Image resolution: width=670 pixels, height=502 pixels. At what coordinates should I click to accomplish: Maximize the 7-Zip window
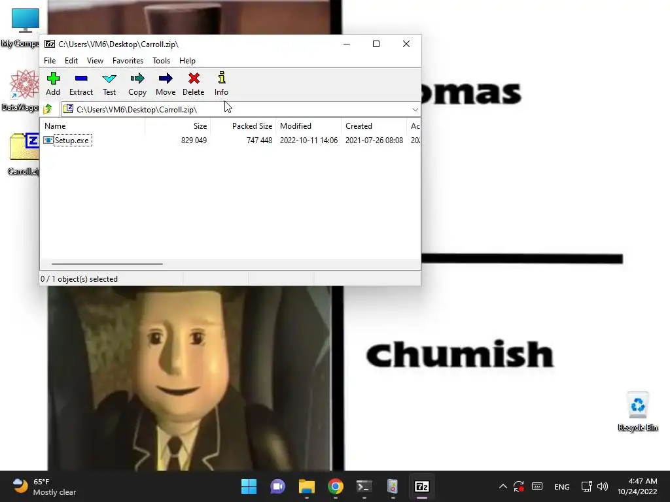[x=376, y=44]
